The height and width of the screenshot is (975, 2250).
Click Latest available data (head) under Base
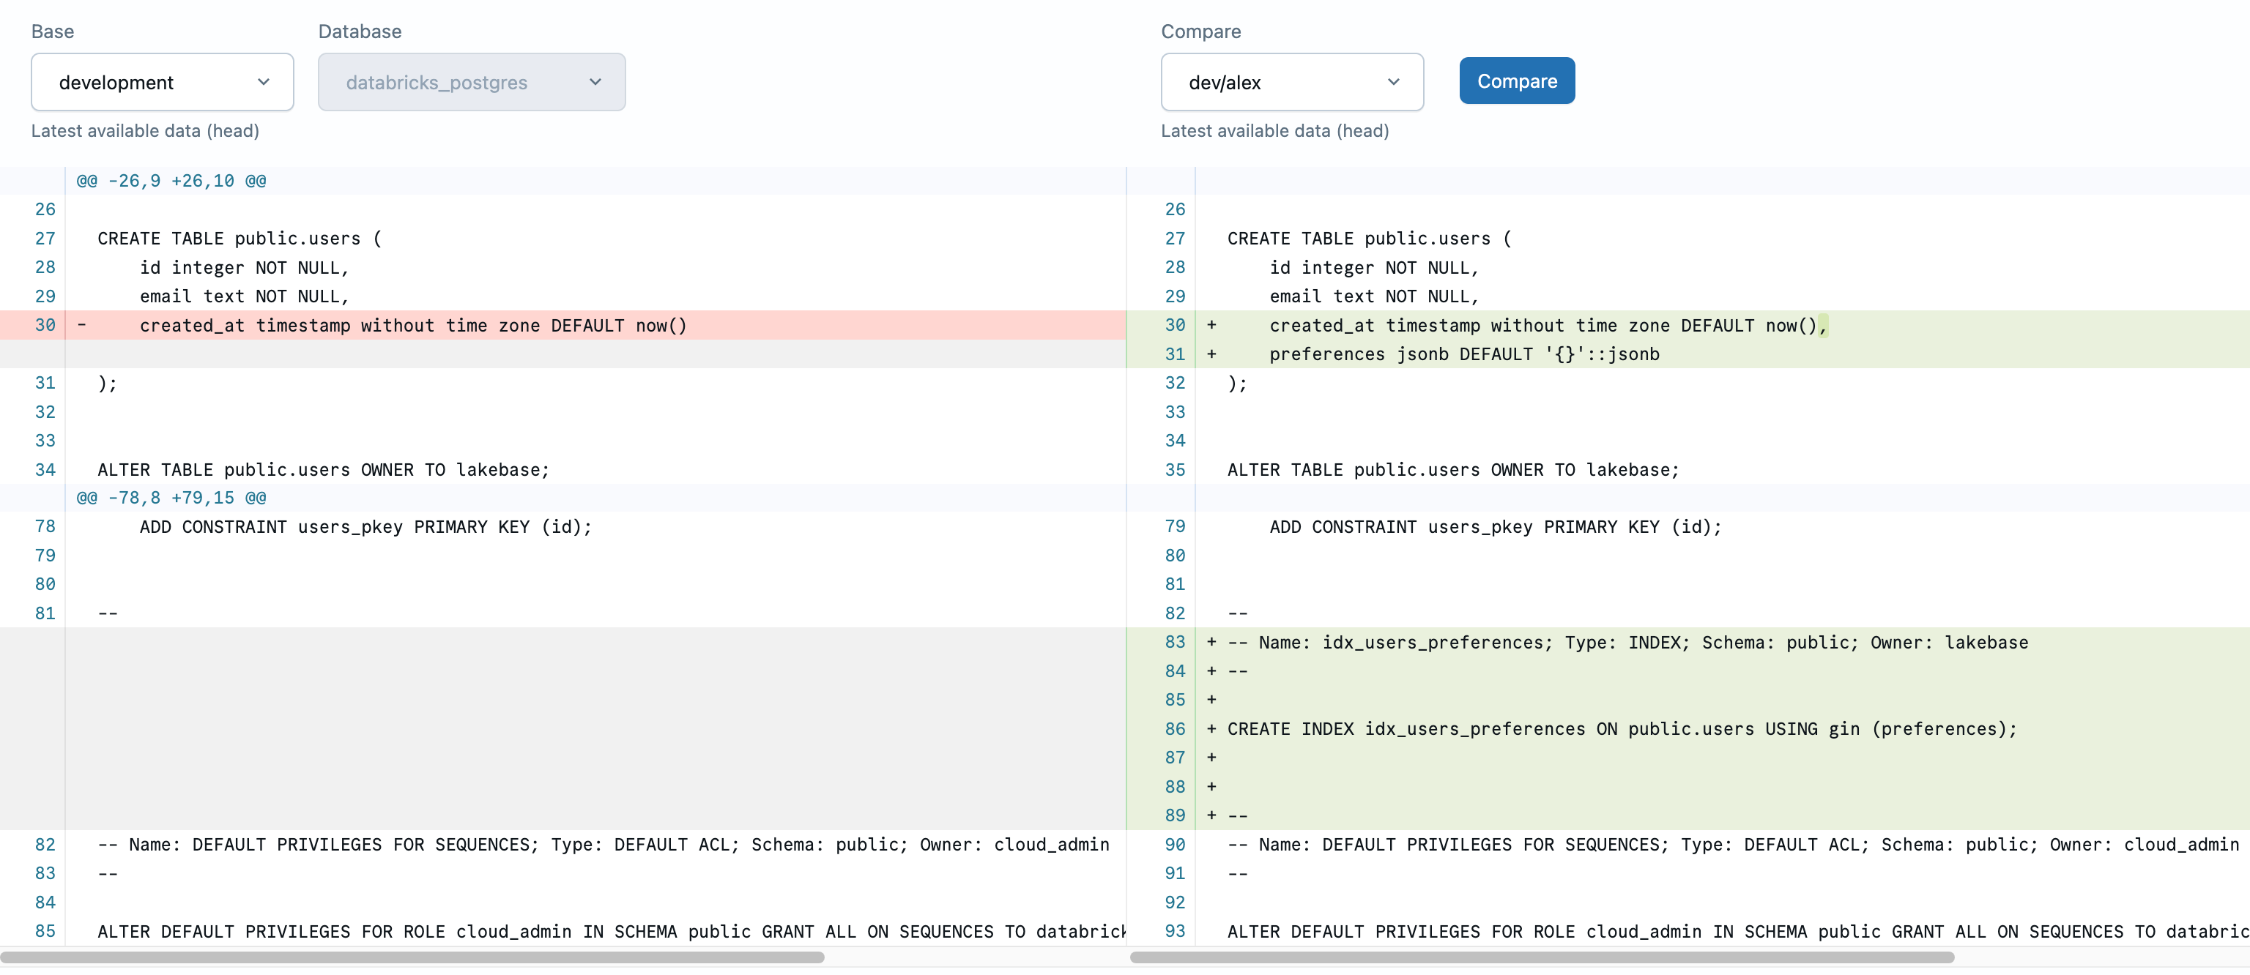(145, 131)
